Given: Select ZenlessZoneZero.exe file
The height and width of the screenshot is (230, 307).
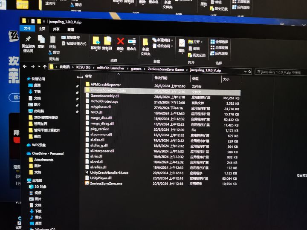Looking at the screenshot, I should pyautogui.click(x=104, y=184).
